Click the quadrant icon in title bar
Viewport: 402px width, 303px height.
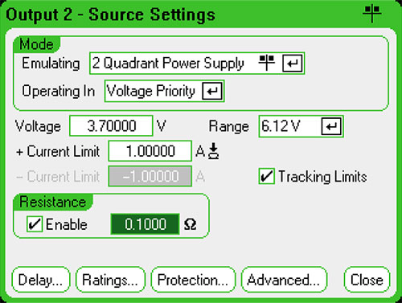click(372, 14)
